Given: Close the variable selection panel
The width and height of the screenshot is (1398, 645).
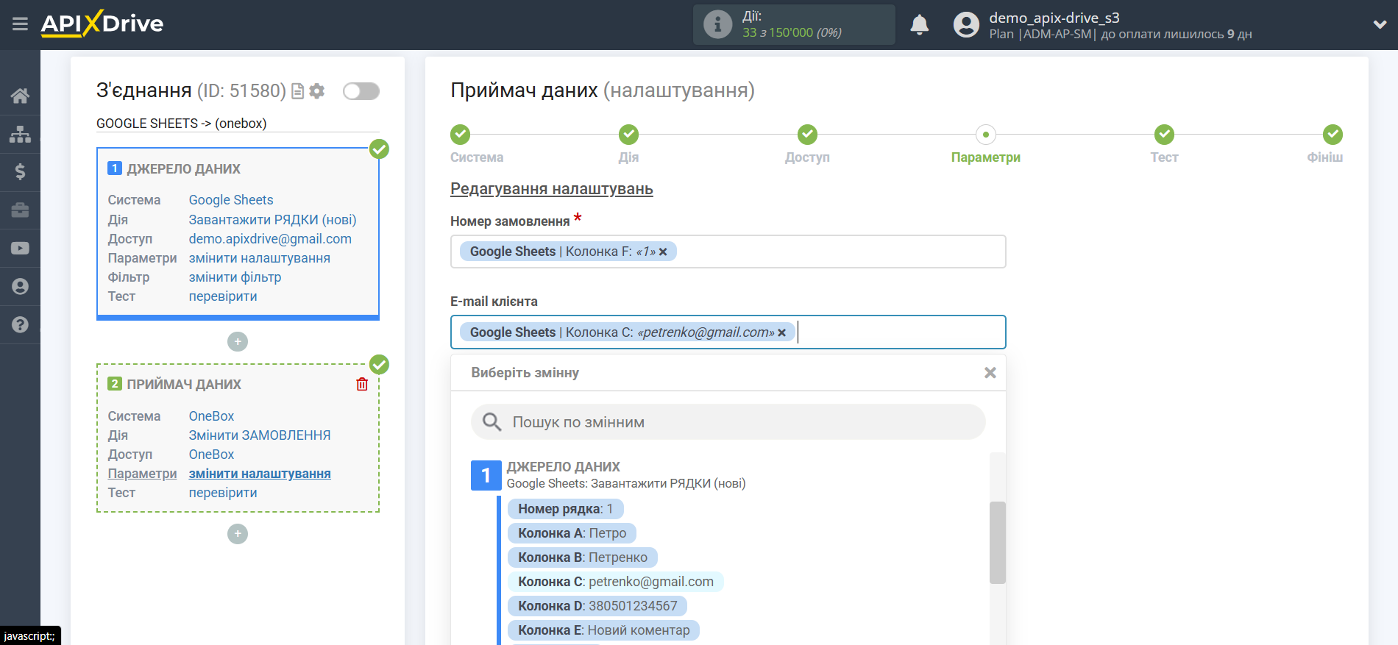Looking at the screenshot, I should pos(990,373).
